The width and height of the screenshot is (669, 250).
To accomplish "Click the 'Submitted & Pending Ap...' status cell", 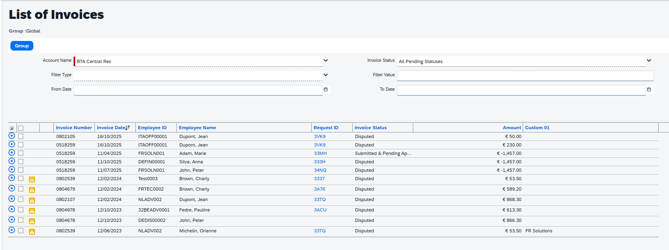I will click(383, 153).
